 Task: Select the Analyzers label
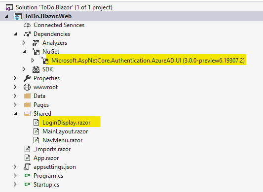[x=55, y=43]
